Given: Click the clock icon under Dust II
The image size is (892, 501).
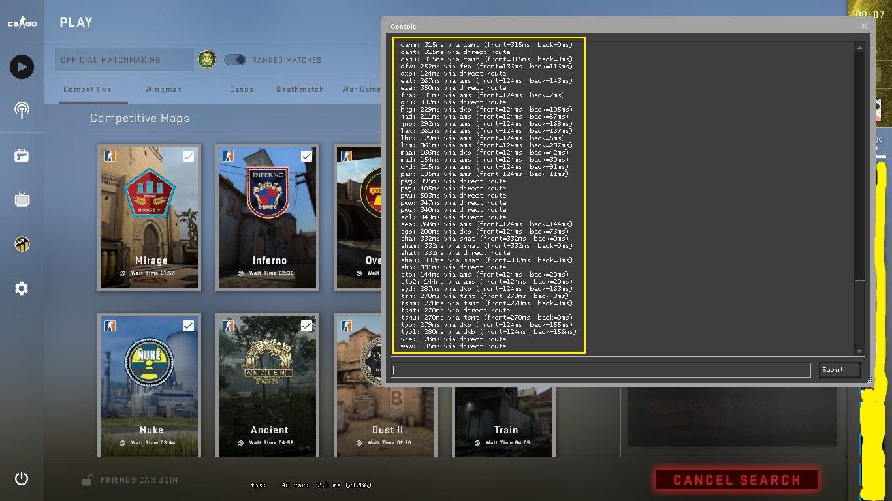Looking at the screenshot, I should [359, 443].
